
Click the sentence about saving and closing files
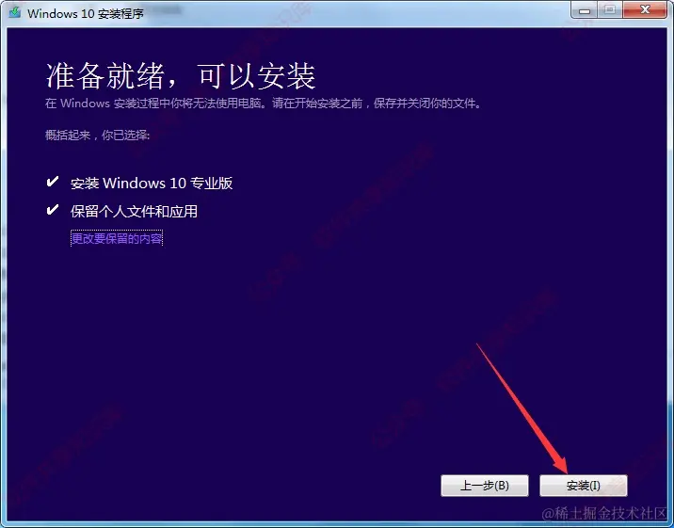pyautogui.click(x=263, y=104)
